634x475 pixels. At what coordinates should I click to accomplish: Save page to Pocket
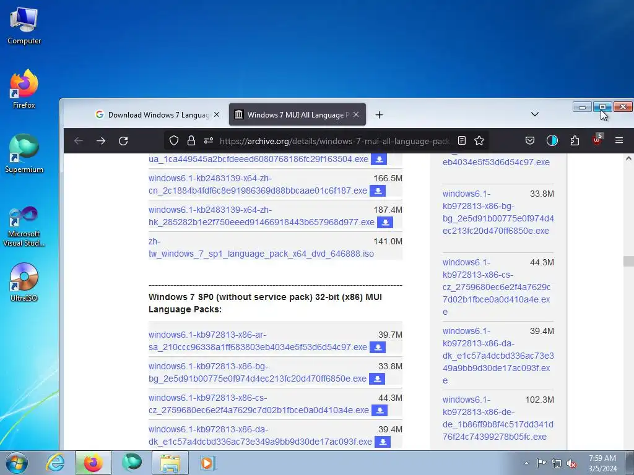(530, 140)
